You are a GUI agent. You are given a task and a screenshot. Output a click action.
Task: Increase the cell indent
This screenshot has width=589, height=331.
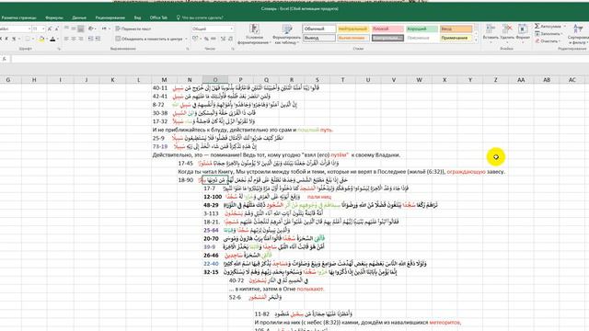pyautogui.click(x=98, y=39)
